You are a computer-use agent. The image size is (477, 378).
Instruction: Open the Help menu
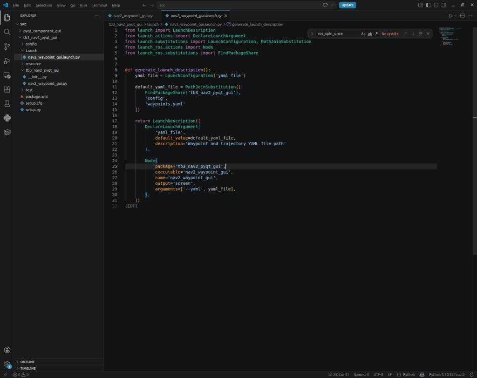point(116,5)
